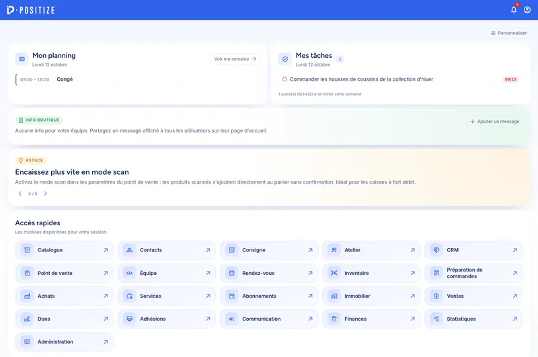
Task: Open the Ventes module icon
Action: [x=436, y=296]
